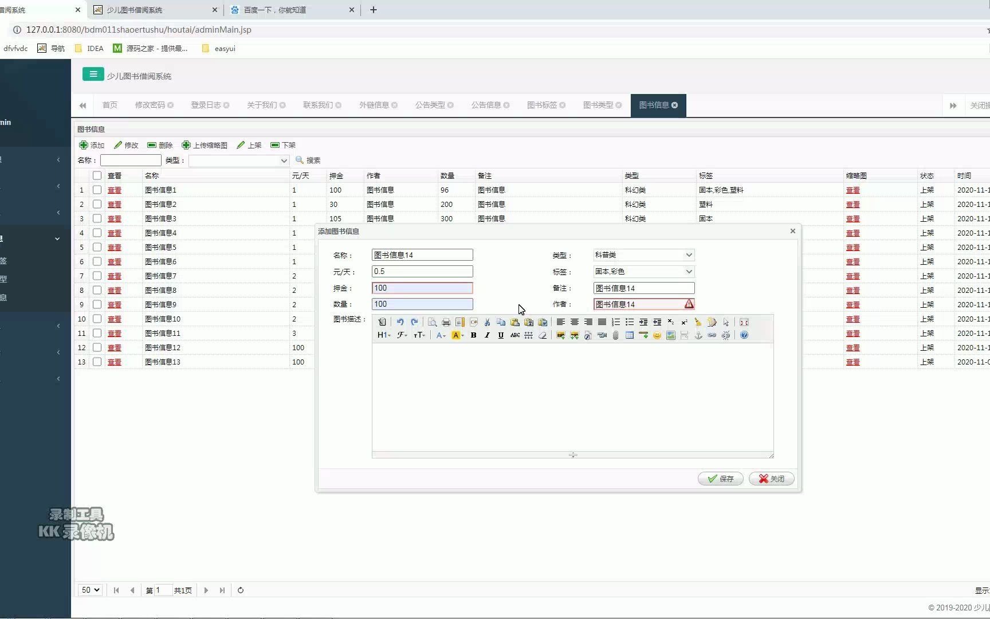Toggle HTML source view in editor
Image resolution: width=990 pixels, height=619 pixels.
382,322
